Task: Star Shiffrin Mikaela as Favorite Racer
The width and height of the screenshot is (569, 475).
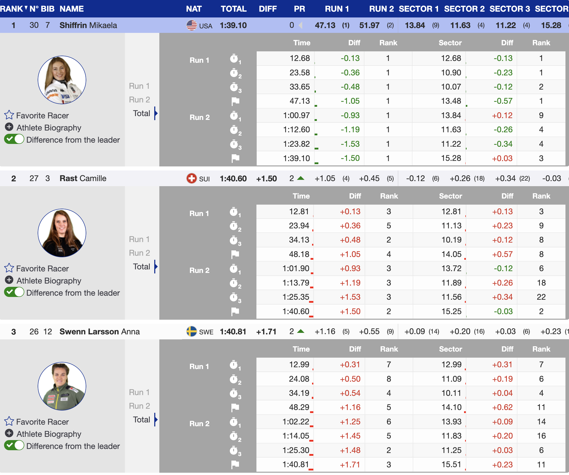Action: (9, 115)
